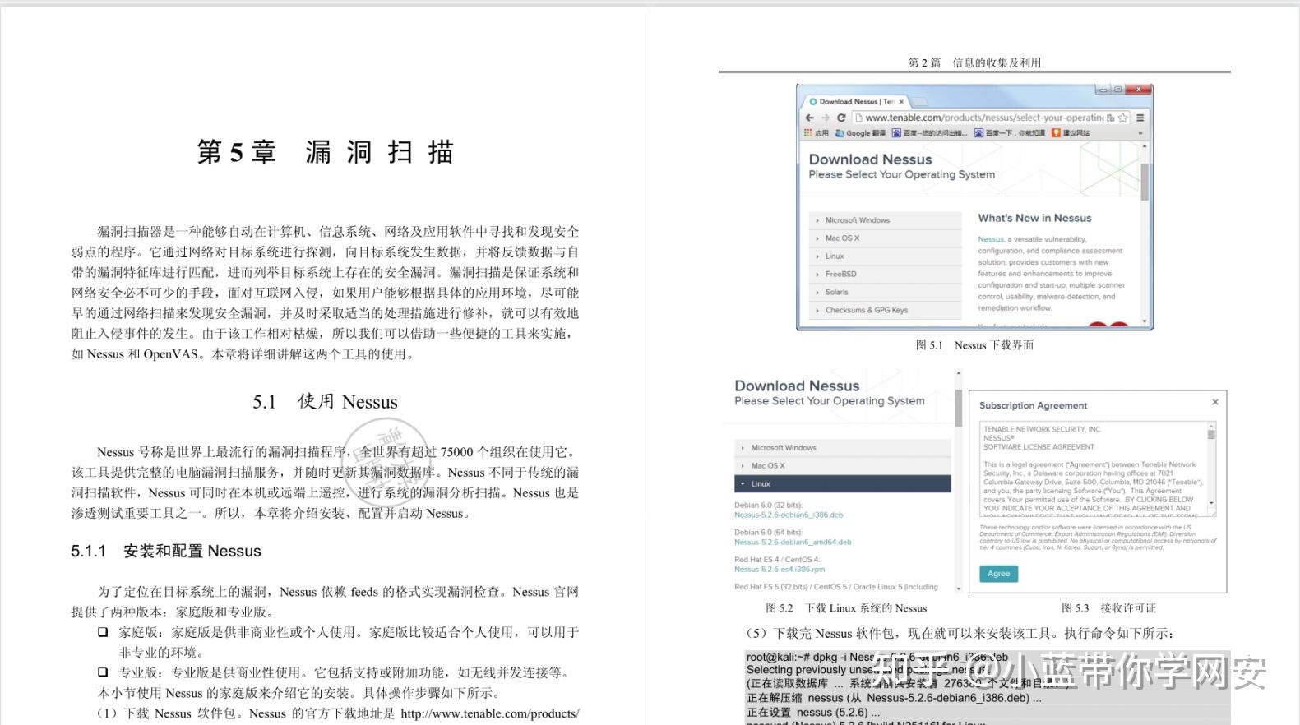
Task: Open the 应用 apps bookmark icon
Action: point(817,133)
